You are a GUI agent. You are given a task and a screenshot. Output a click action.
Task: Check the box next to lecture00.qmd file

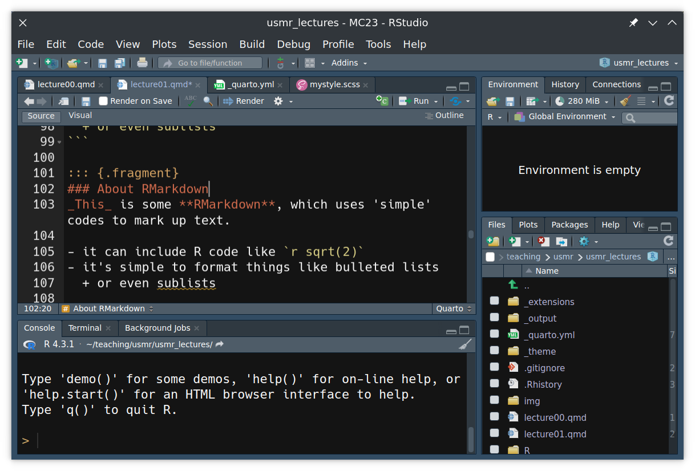(x=494, y=417)
